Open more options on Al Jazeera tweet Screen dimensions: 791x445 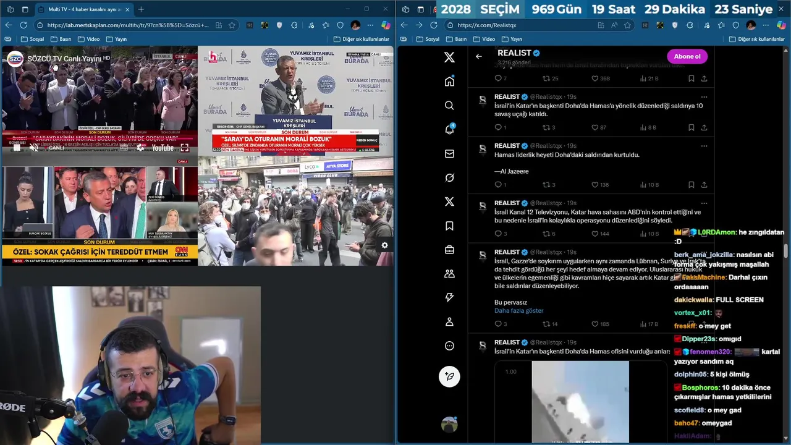tap(704, 146)
